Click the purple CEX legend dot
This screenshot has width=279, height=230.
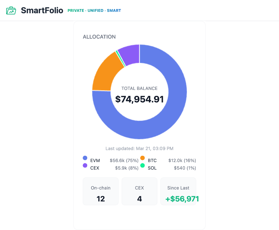[85, 166]
